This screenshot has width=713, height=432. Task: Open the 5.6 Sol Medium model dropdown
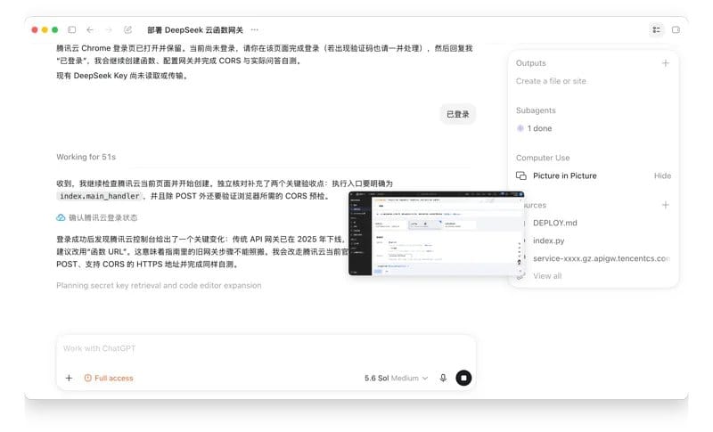(396, 378)
